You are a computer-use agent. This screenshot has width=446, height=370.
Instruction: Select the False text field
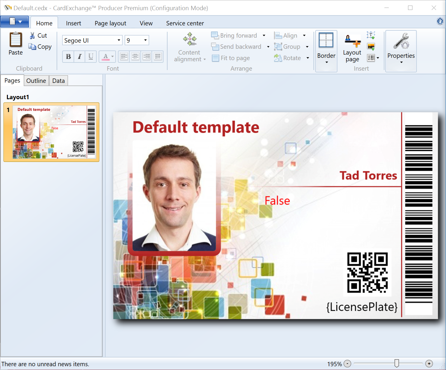(277, 201)
